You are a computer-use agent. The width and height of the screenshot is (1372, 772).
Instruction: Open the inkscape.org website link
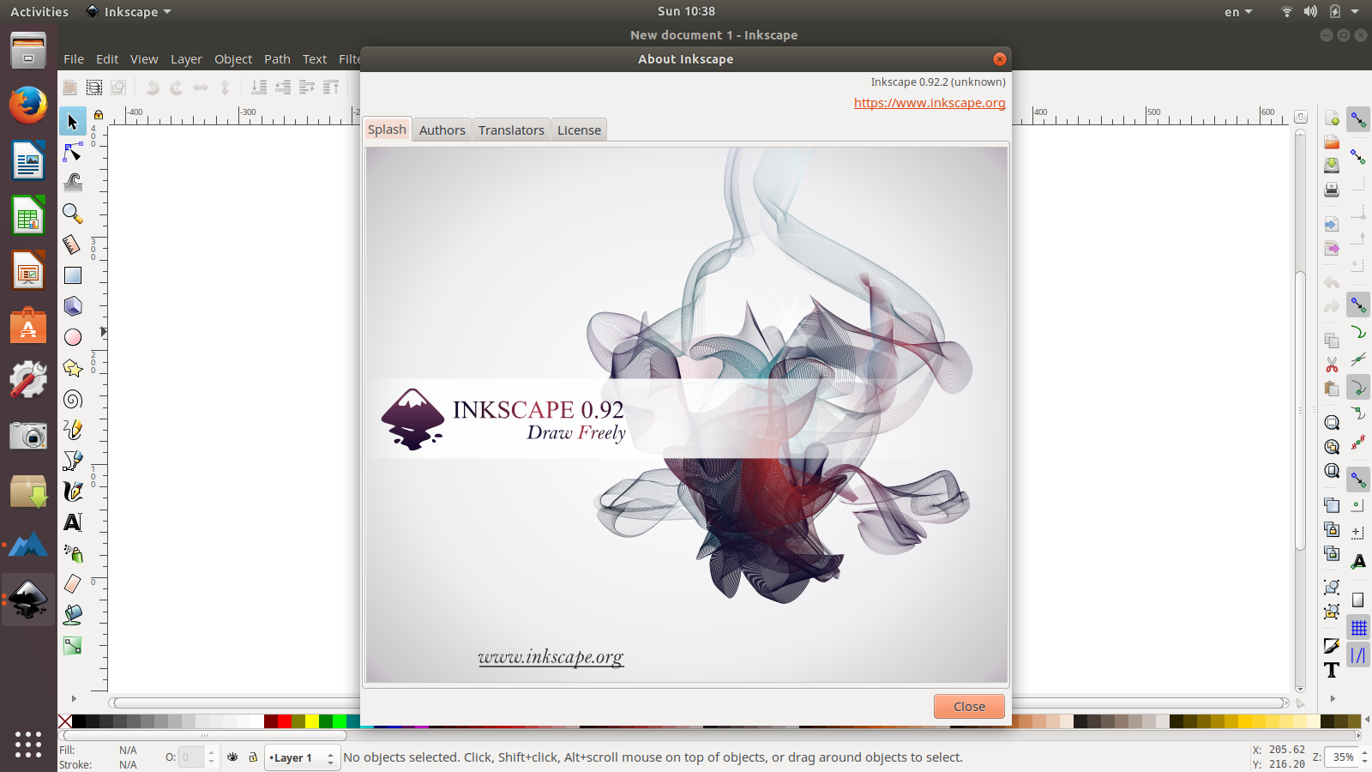[x=929, y=102]
